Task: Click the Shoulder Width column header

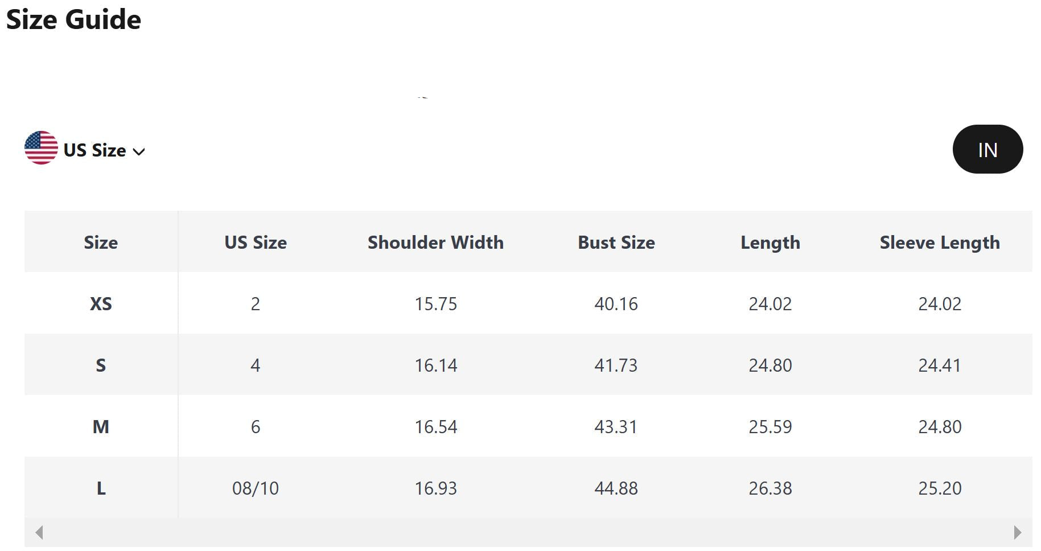Action: [x=435, y=242]
